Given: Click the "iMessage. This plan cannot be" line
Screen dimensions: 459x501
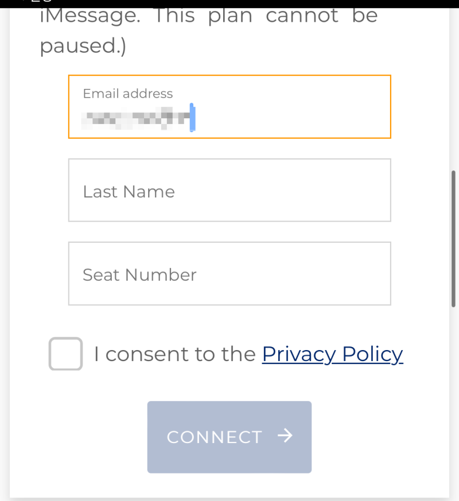Looking at the screenshot, I should coord(209,16).
